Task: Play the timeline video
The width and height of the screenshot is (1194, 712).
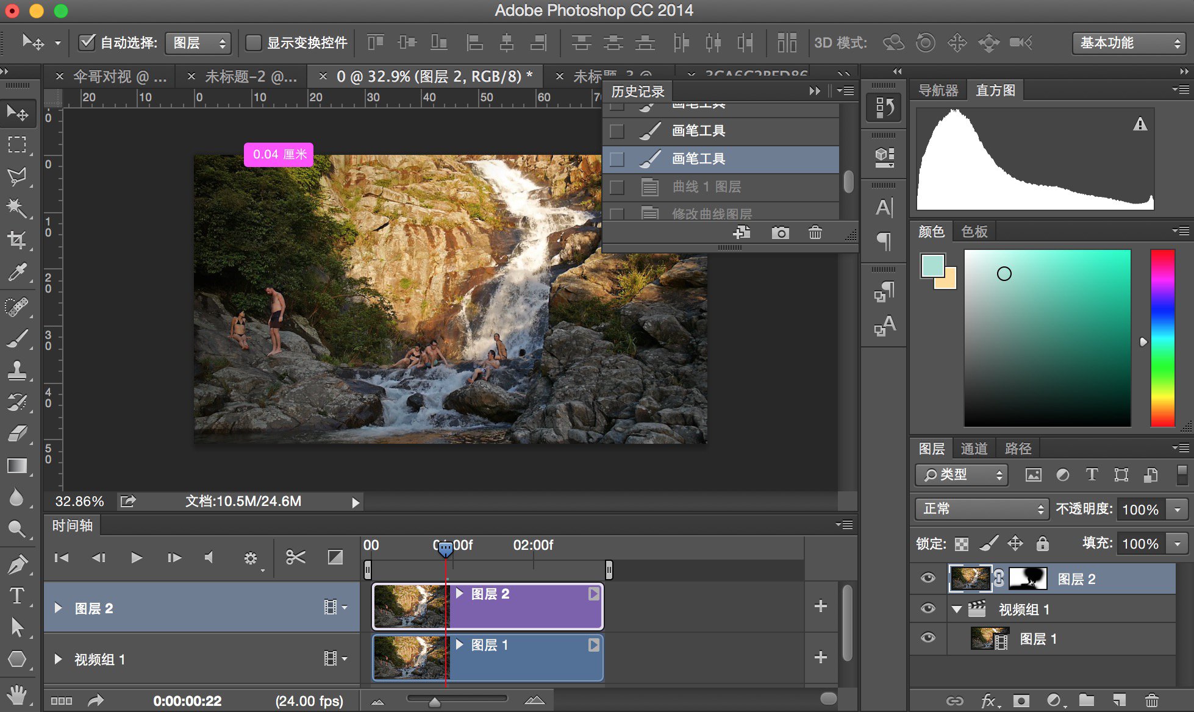Action: (x=137, y=557)
